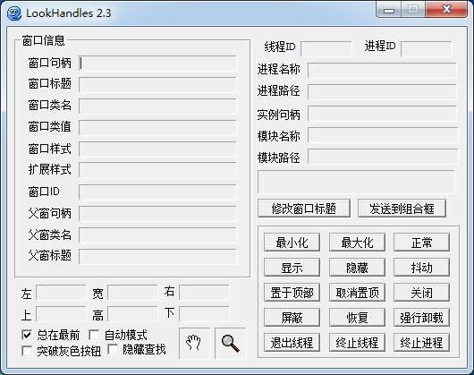Click the 右 coordinate field
This screenshot has height=375, width=474.
204,293
